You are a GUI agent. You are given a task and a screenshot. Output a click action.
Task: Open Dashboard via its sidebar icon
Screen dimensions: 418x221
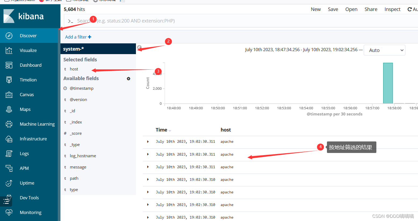pos(9,65)
